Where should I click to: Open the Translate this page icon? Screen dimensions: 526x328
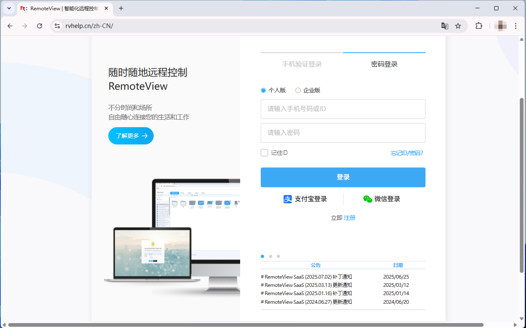tap(445, 26)
